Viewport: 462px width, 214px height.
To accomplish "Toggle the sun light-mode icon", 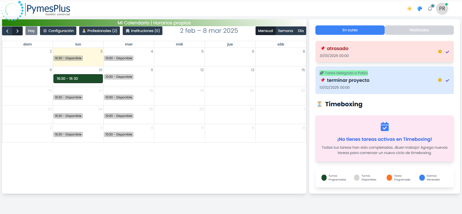I will tap(409, 9).
